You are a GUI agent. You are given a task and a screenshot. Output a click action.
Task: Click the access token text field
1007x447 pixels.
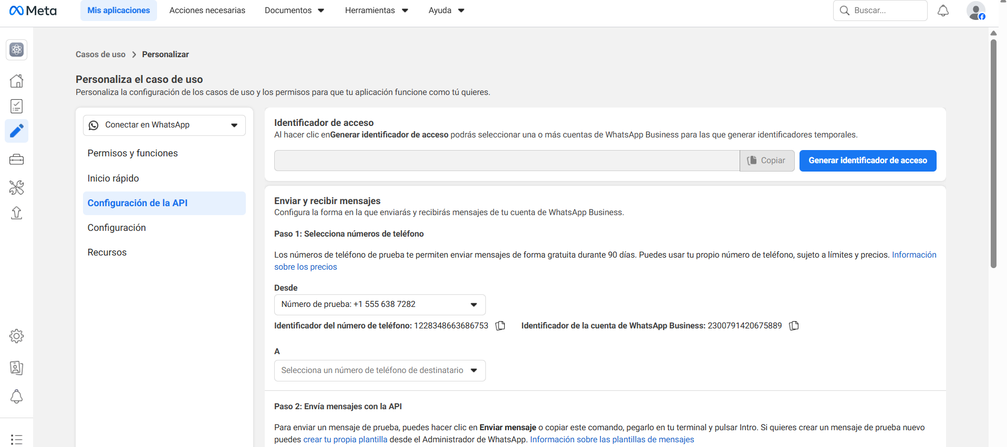point(507,161)
